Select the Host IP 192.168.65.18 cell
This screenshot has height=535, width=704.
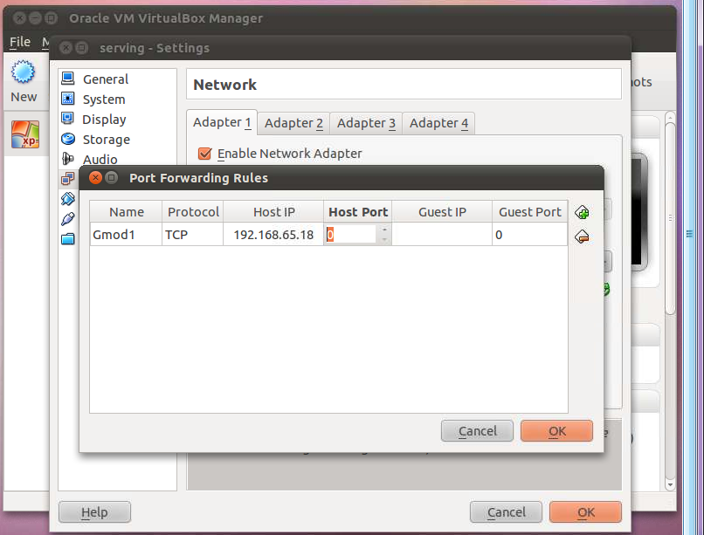click(x=273, y=234)
